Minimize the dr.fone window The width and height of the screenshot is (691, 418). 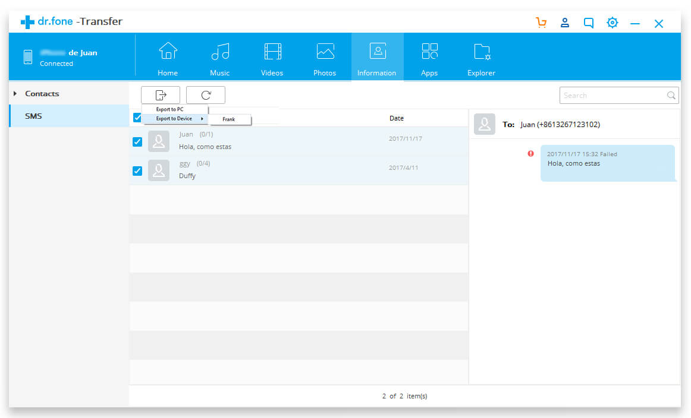pos(635,24)
